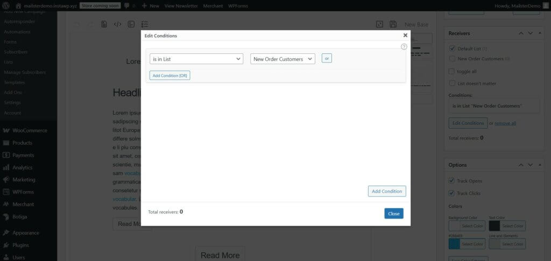Open the 'is in List' condition dropdown
This screenshot has width=551, height=261.
(x=196, y=59)
